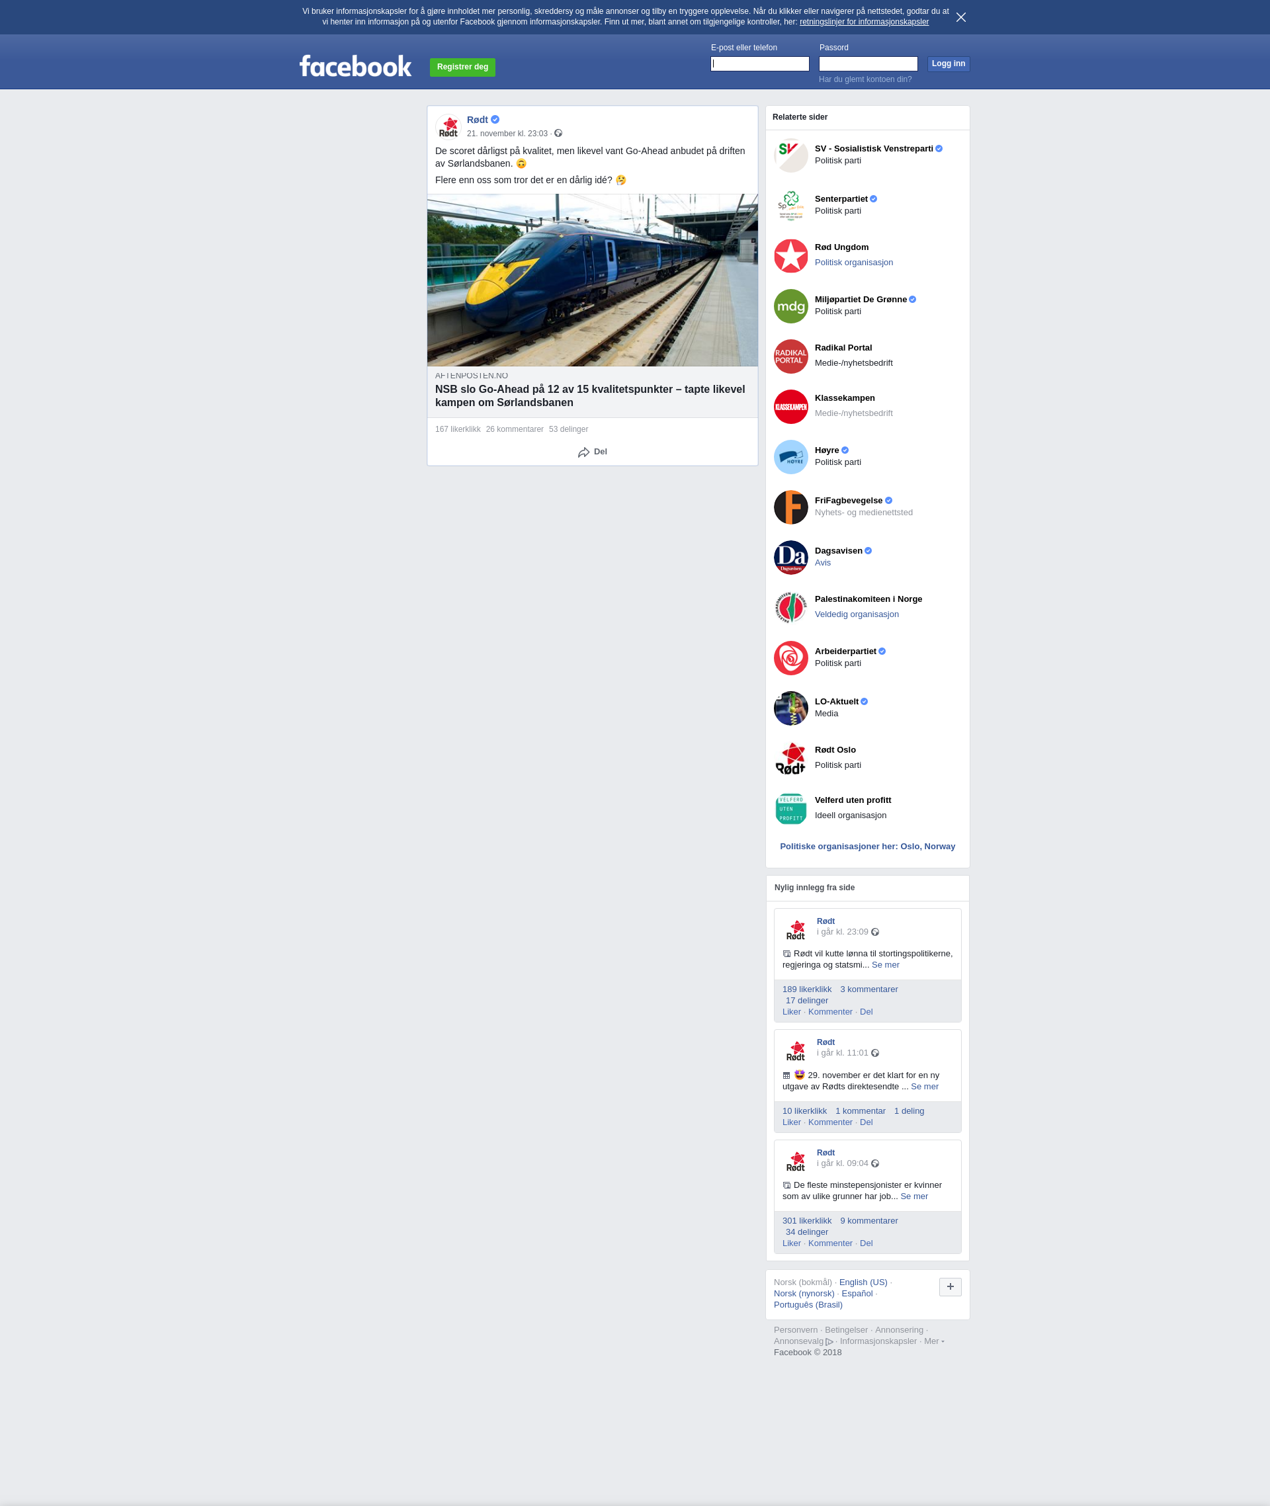The height and width of the screenshot is (1506, 1270).
Task: Dismiss the cookie notice banner
Action: click(960, 17)
